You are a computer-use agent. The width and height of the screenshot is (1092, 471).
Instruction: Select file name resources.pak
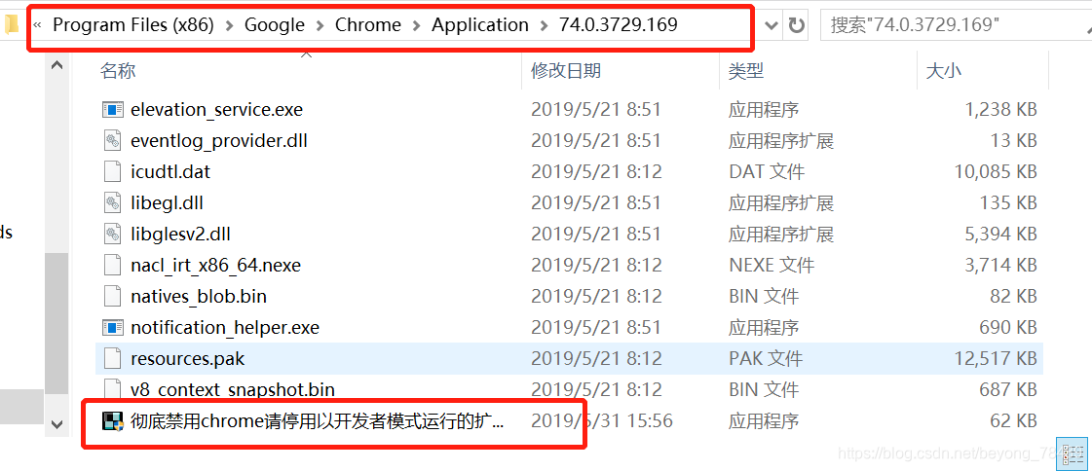187,358
